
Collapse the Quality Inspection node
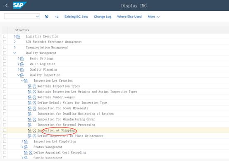click(19, 75)
